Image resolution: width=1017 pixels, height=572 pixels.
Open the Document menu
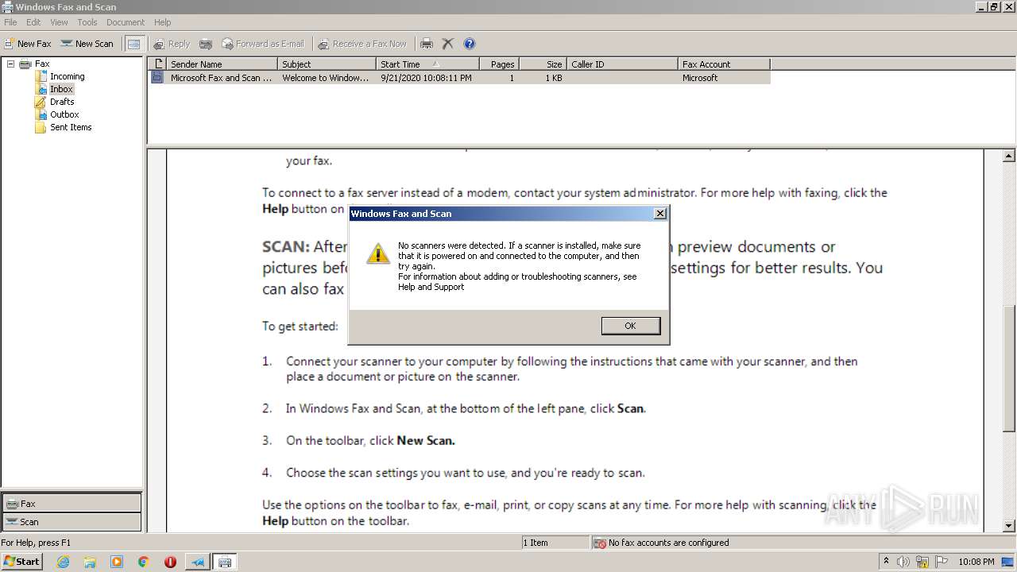(126, 22)
